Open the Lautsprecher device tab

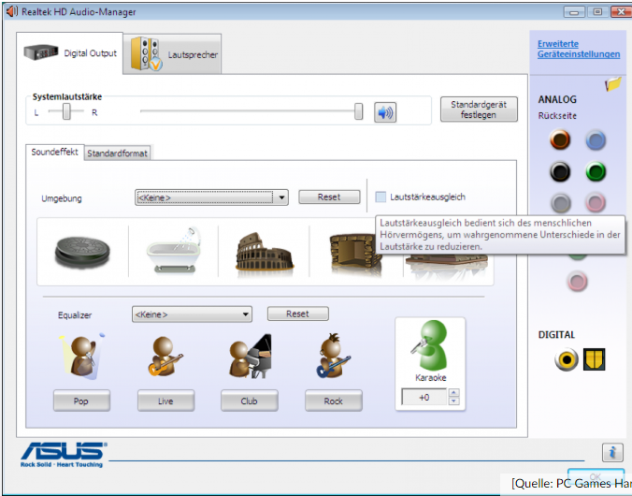[173, 54]
